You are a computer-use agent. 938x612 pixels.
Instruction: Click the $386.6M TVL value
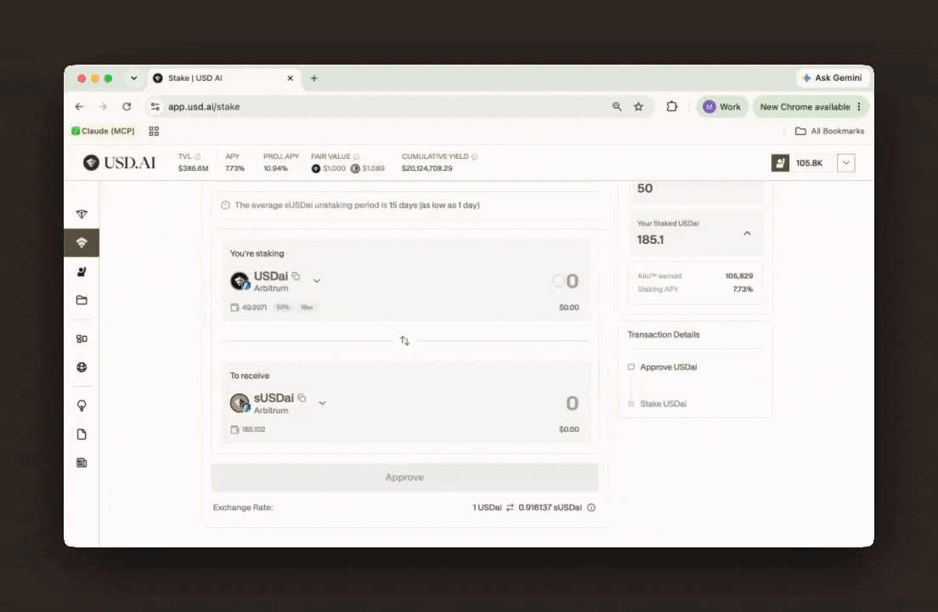193,168
